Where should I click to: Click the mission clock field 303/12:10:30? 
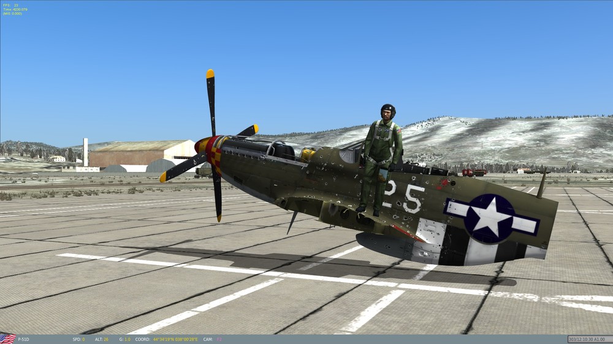pyautogui.click(x=590, y=339)
